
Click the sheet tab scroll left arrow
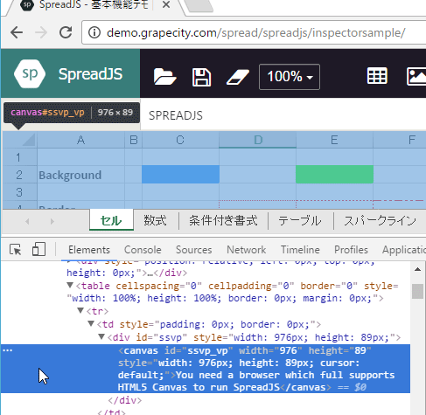click(x=27, y=222)
